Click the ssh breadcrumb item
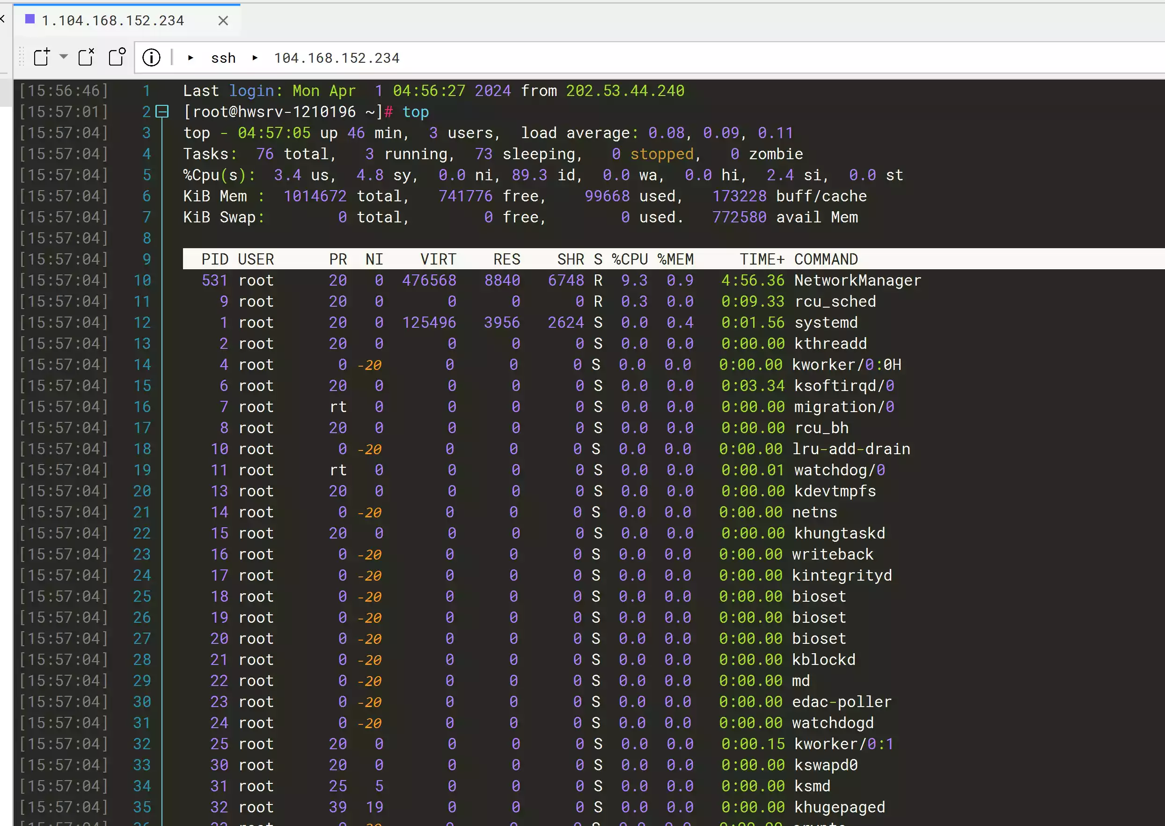Screen dimensions: 1165x826 (x=223, y=58)
